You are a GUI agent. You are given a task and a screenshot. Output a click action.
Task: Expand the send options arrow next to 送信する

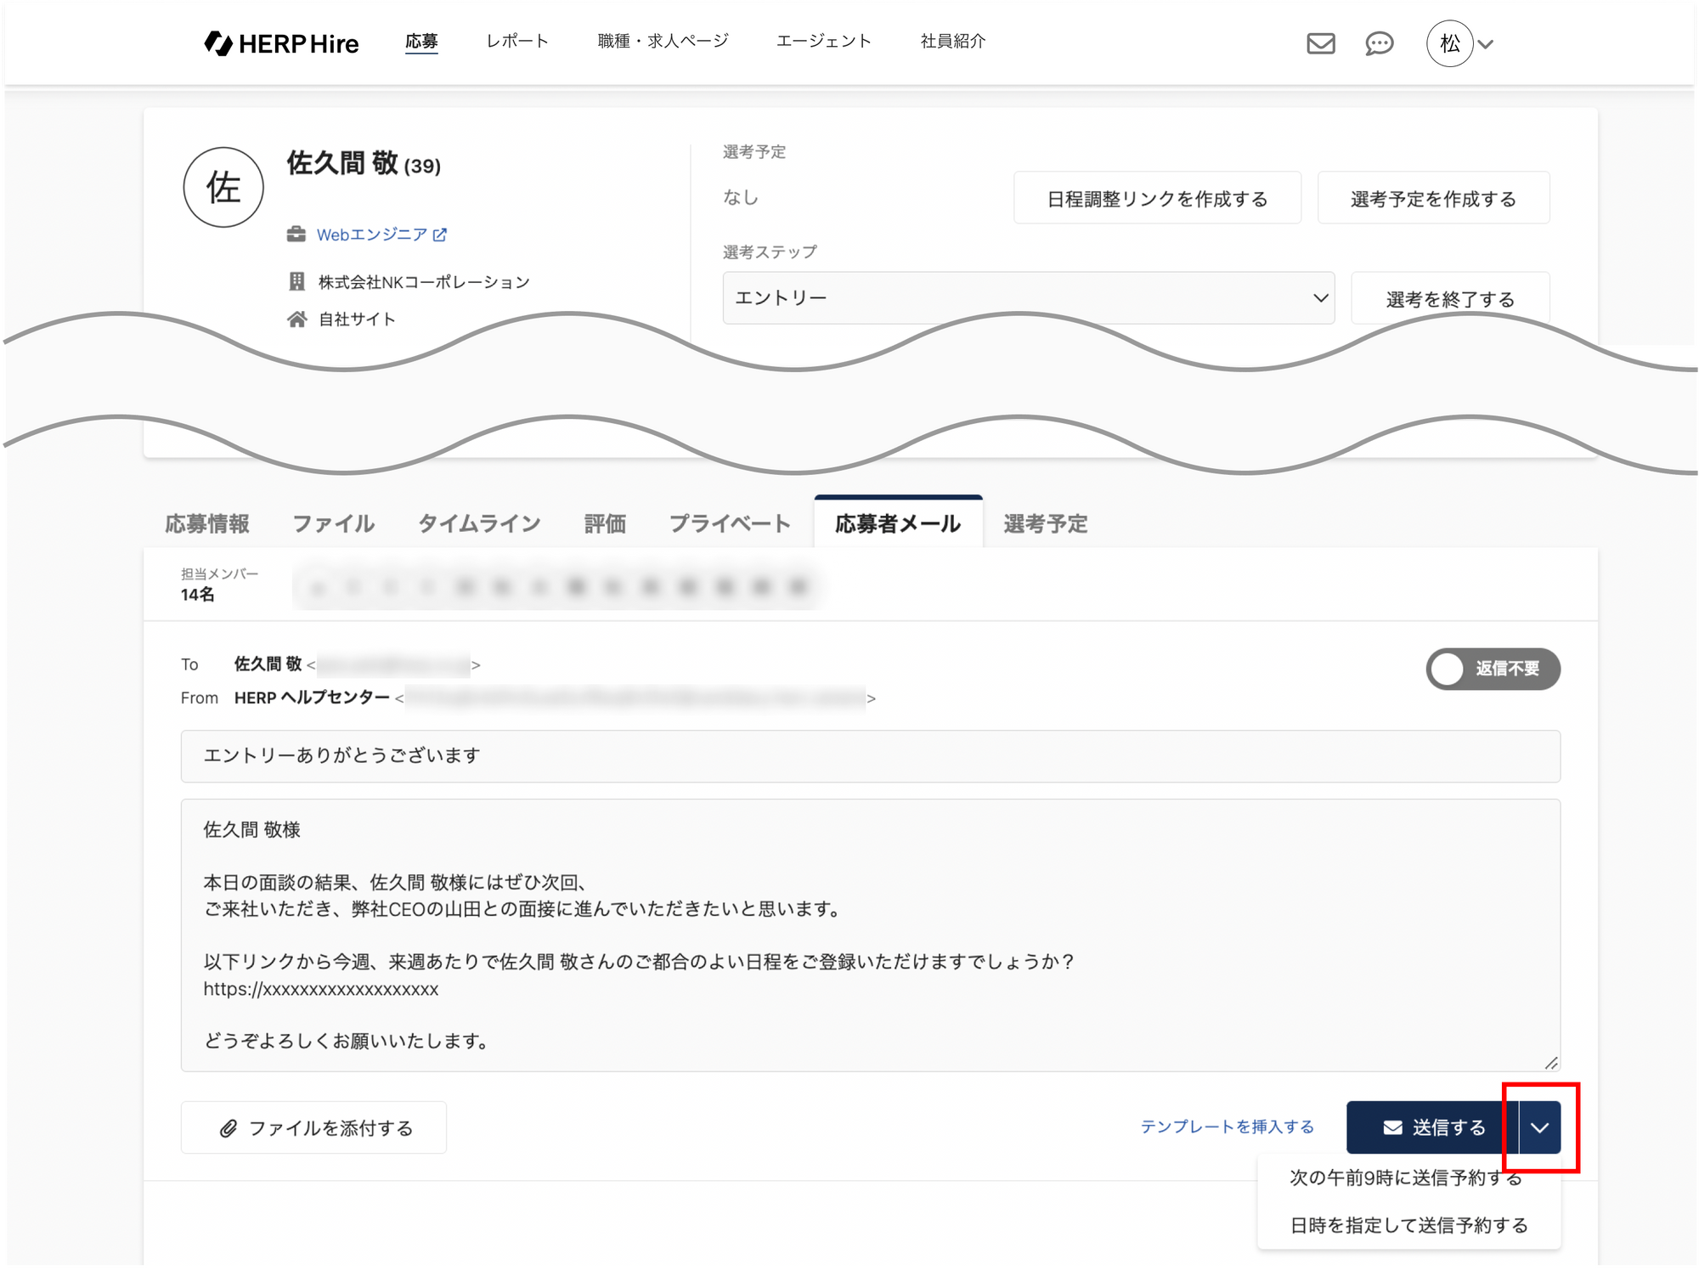point(1539,1127)
